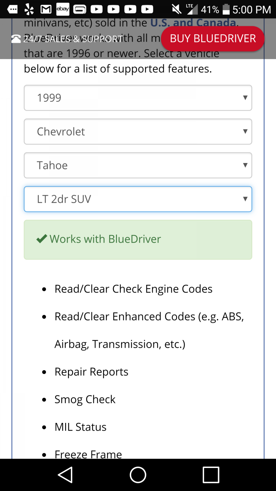This screenshot has width=276, height=491.
Task: Tap Read/Clear Enhanced Codes list item
Action: [x=149, y=330]
